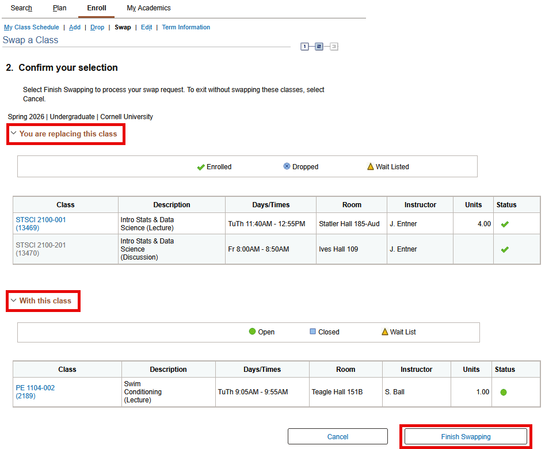Select the Enroll tab
This screenshot has width=545, height=449.
(97, 8)
